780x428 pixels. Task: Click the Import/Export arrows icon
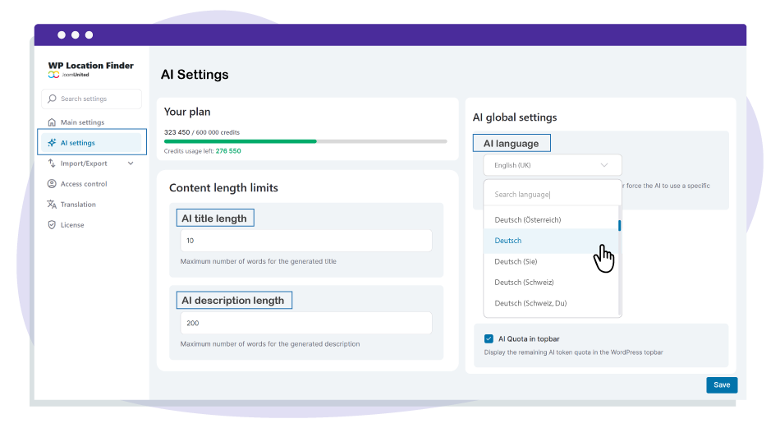click(53, 163)
